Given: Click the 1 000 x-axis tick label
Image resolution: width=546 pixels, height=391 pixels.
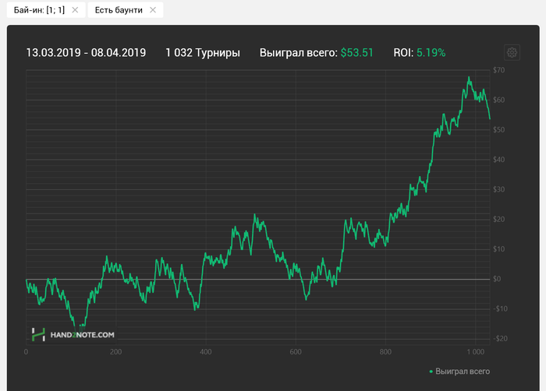Looking at the screenshot, I should 476,352.
